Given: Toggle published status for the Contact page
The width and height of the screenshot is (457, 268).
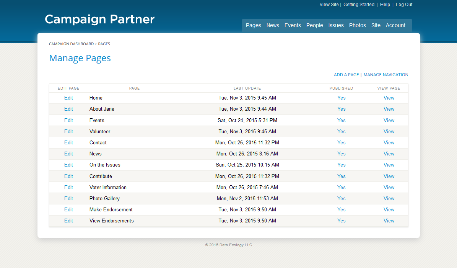Looking at the screenshot, I should point(341,142).
